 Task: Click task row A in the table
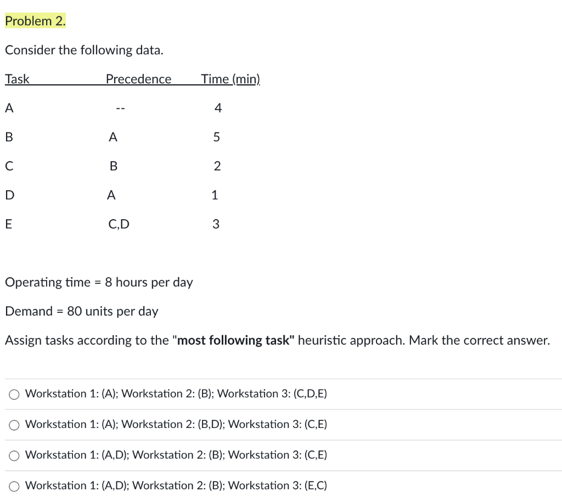click(x=9, y=108)
